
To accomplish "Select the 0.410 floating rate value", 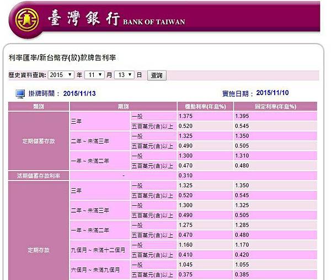I will coord(185,255).
